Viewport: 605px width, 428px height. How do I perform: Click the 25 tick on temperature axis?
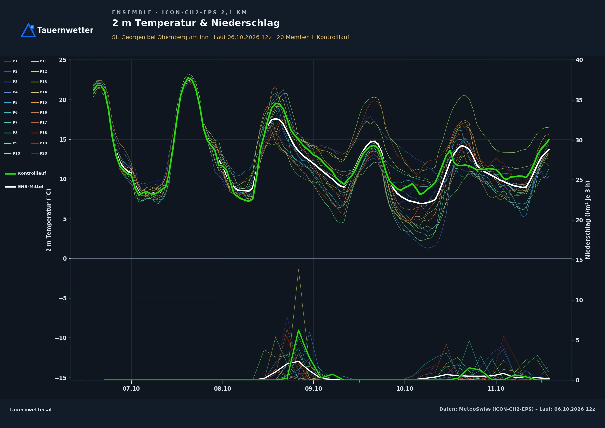click(63, 60)
